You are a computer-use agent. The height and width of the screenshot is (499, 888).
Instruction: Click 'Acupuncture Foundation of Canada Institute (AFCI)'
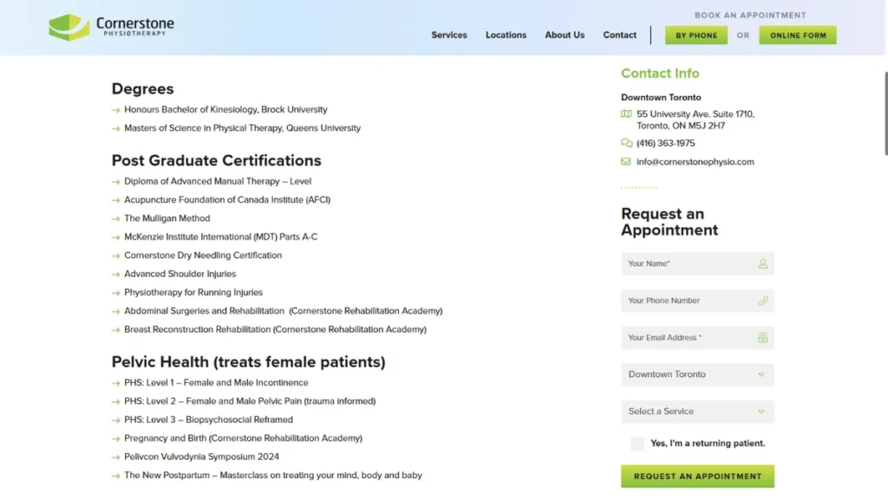click(227, 200)
